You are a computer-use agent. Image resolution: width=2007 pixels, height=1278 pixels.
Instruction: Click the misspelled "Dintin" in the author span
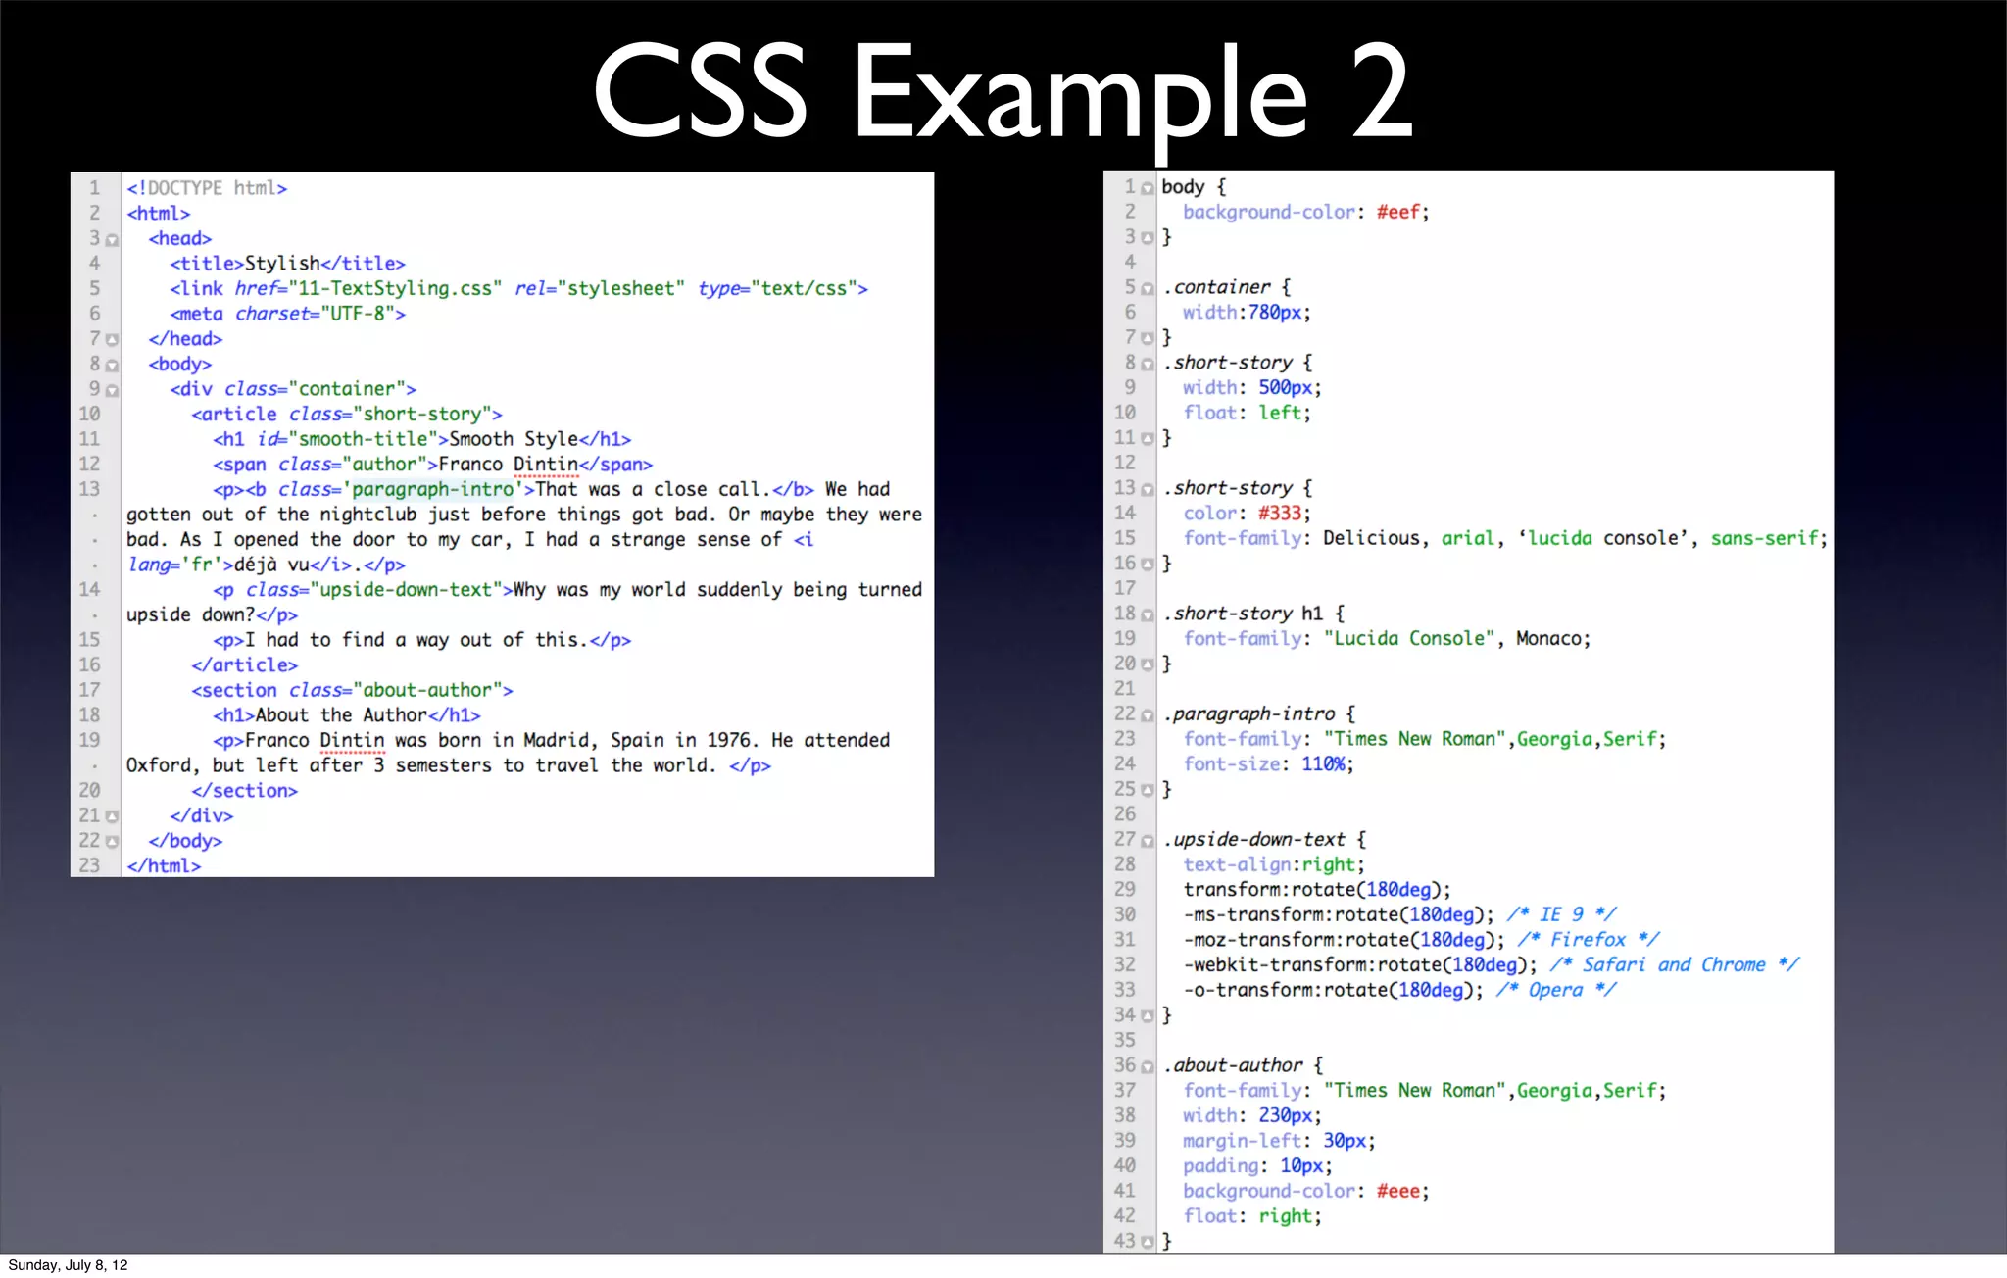[546, 465]
